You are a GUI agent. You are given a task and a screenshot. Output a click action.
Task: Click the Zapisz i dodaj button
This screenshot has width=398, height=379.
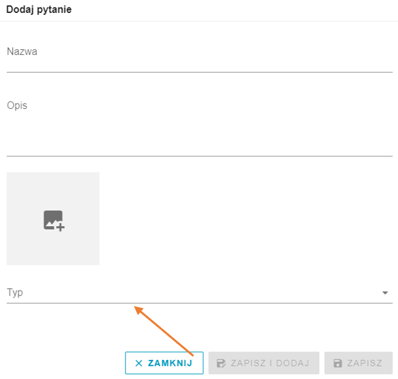(x=264, y=363)
